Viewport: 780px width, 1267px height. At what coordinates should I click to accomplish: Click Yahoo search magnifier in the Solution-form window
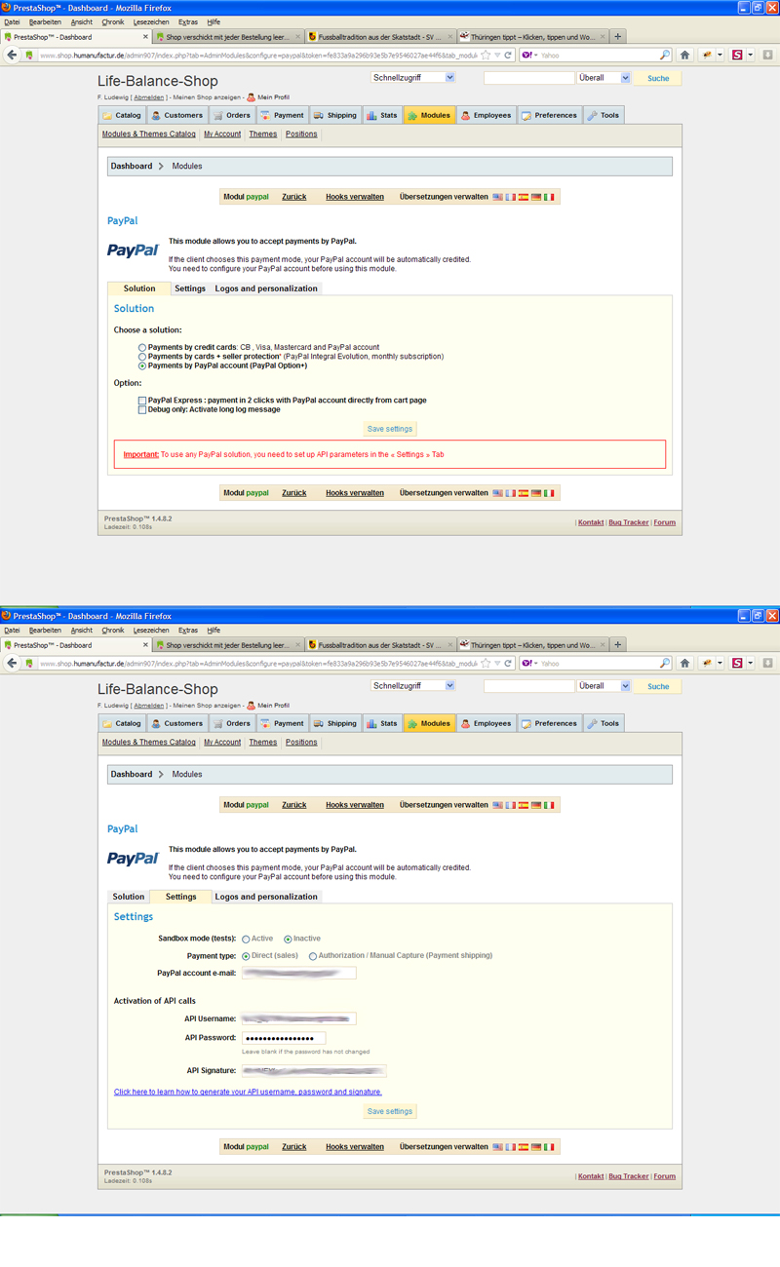pyautogui.click(x=665, y=55)
